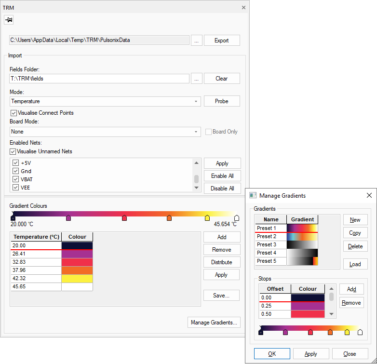Open the Mode dropdown showing Temperature
Image resolution: width=377 pixels, height=364 pixels.
(105, 102)
